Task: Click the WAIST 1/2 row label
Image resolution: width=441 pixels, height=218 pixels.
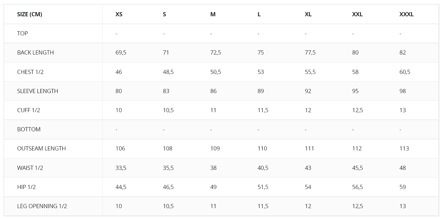Action: [30, 168]
